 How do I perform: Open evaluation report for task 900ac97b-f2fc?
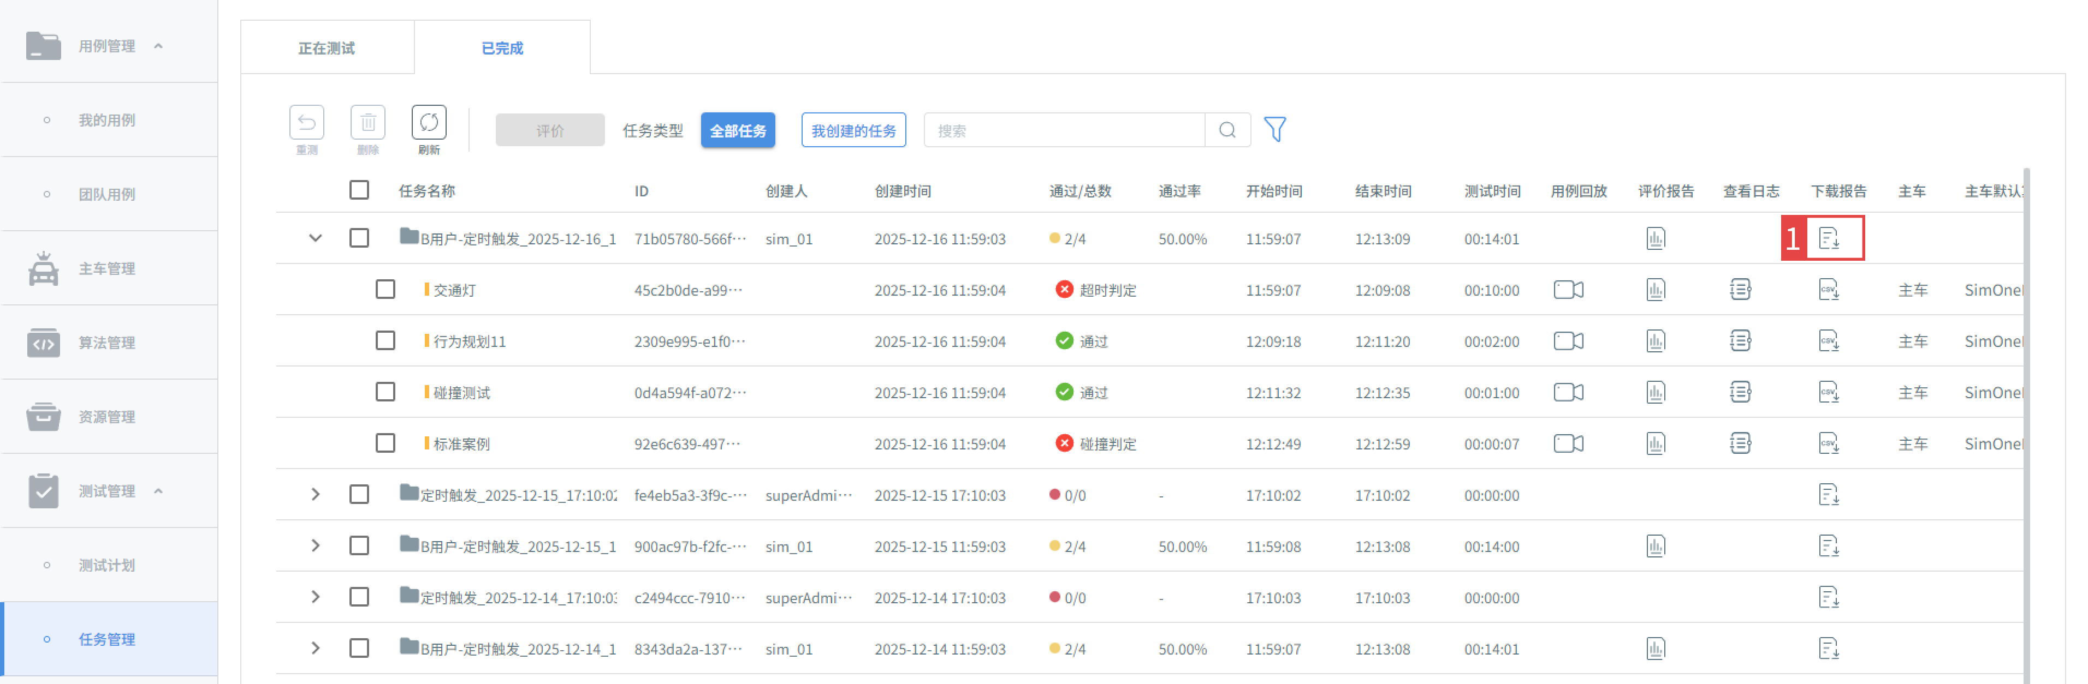[x=1655, y=547]
